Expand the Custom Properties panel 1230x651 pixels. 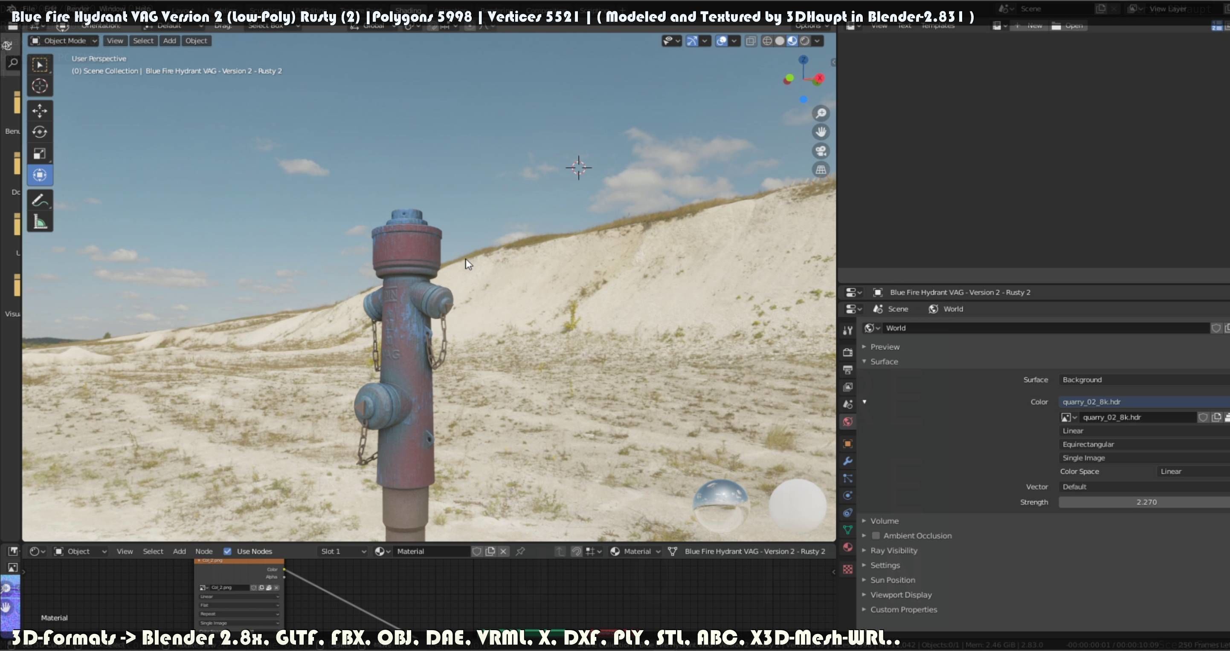903,610
